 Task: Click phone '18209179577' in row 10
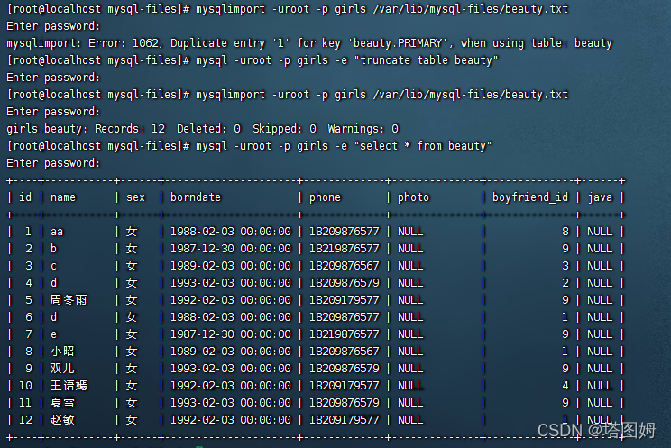(x=344, y=386)
